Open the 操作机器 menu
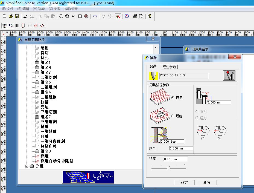Viewport: 254px width, 193px height. [71, 8]
